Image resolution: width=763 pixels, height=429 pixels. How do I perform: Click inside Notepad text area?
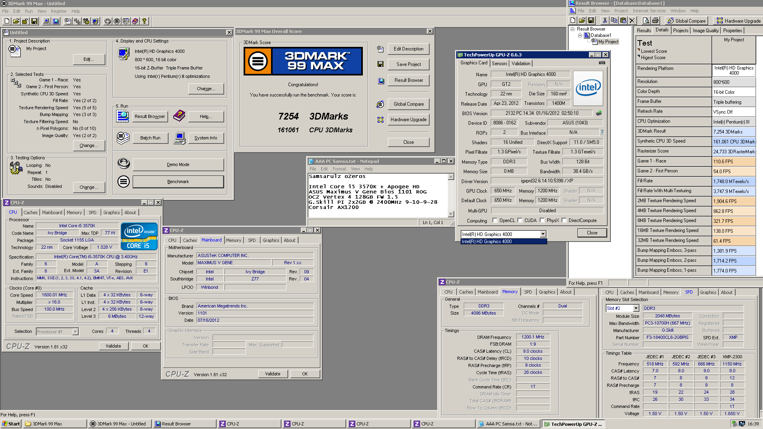378,195
